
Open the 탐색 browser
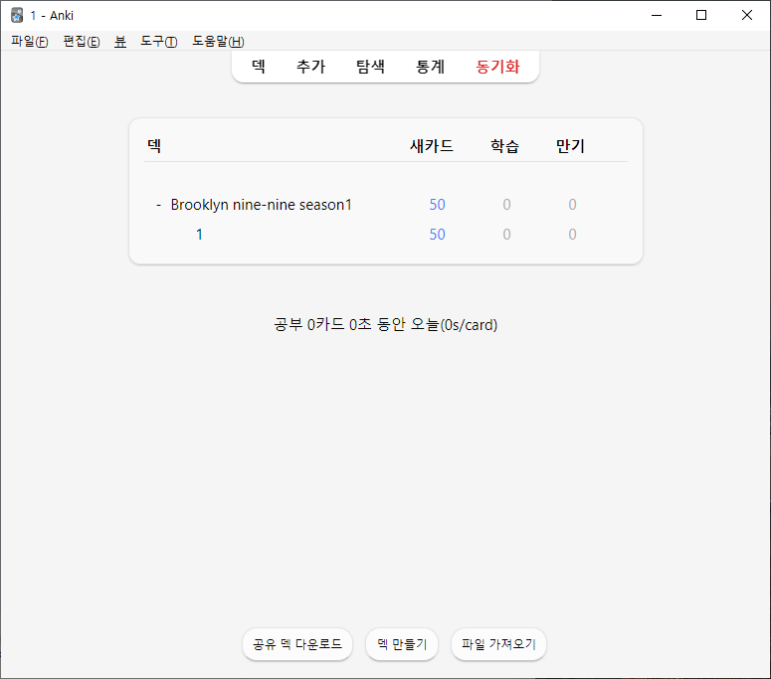(x=370, y=67)
